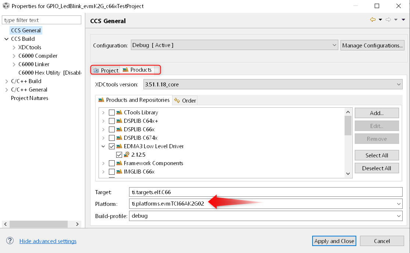This screenshot has height=253, width=410.
Task: Enable the DSPLIB C64x+ checkbox
Action: [112, 121]
